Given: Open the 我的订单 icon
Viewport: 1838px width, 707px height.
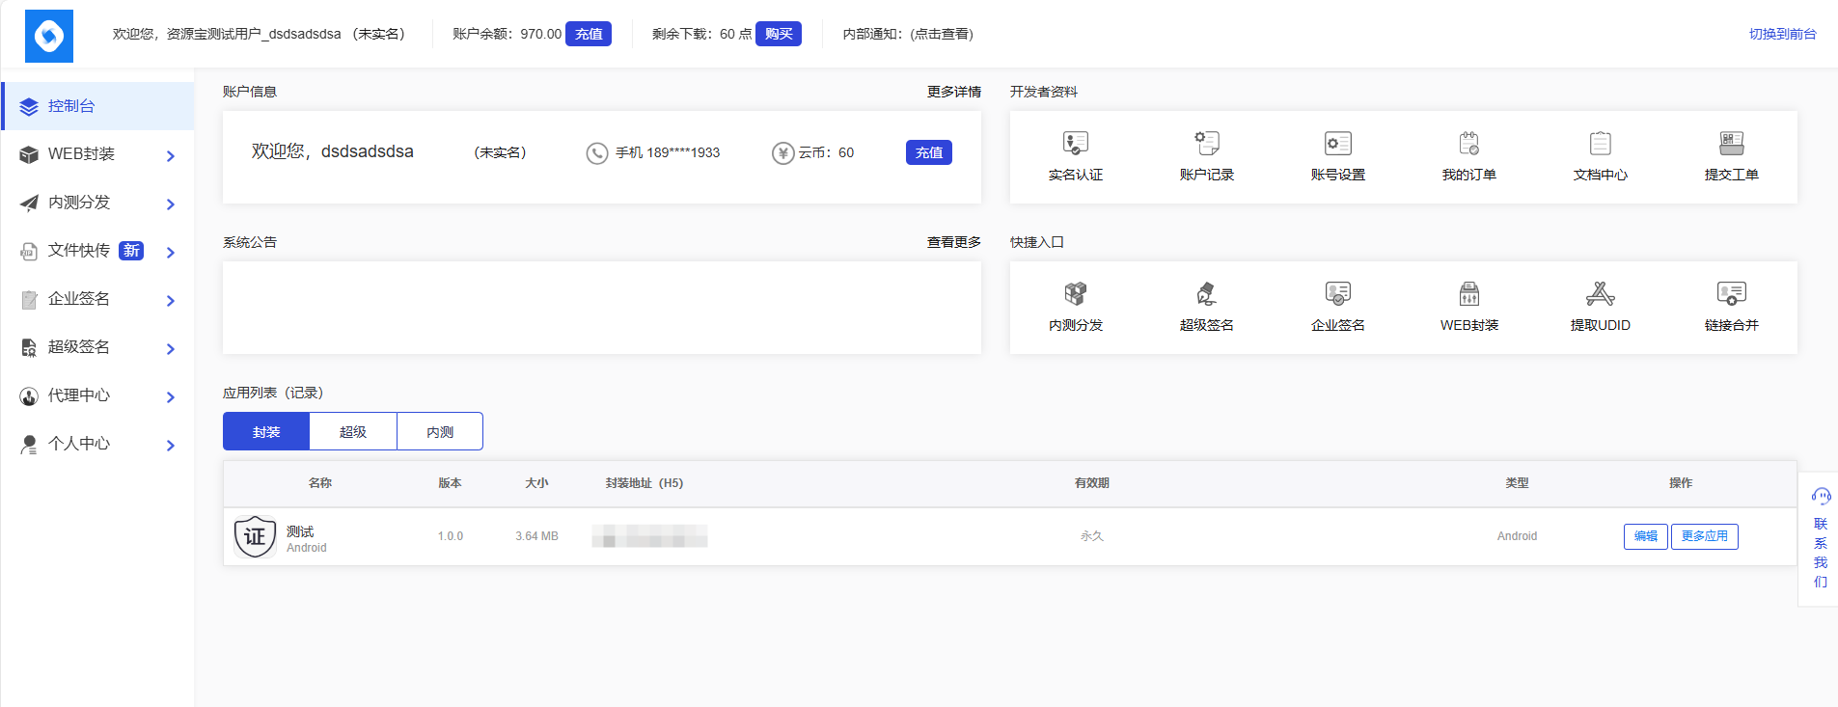Looking at the screenshot, I should coord(1469,144).
